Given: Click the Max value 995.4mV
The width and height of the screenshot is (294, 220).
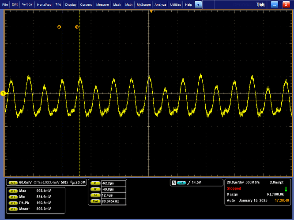Looking at the screenshot, I should click(x=44, y=191).
